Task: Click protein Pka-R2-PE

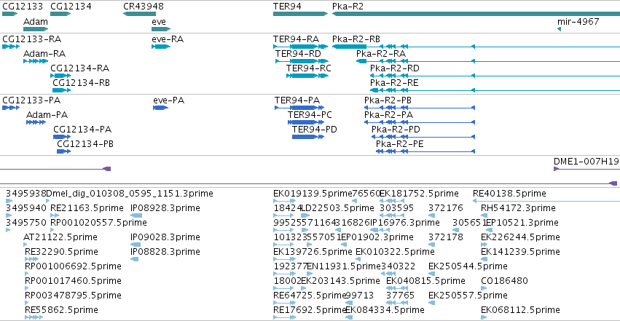Action: pyautogui.click(x=400, y=144)
